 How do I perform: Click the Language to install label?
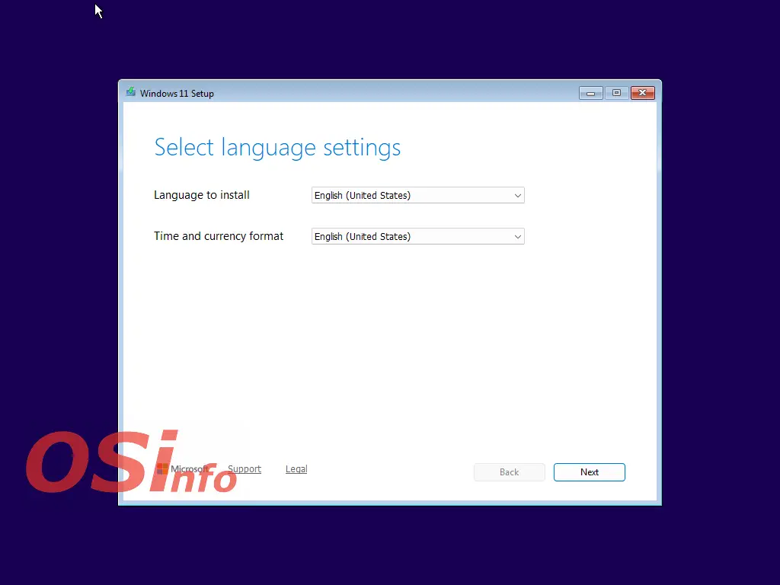pyautogui.click(x=202, y=195)
